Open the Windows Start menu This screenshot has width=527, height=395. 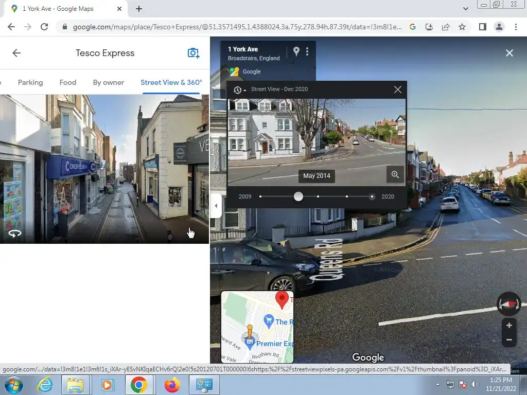coord(14,385)
